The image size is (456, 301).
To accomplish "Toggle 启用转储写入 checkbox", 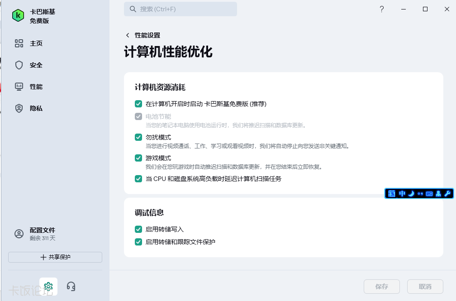I will (138, 229).
